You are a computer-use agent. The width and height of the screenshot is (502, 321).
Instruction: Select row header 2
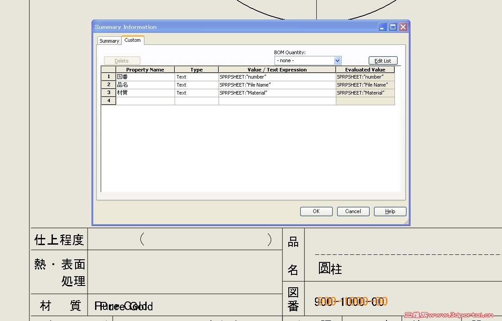[x=108, y=85]
